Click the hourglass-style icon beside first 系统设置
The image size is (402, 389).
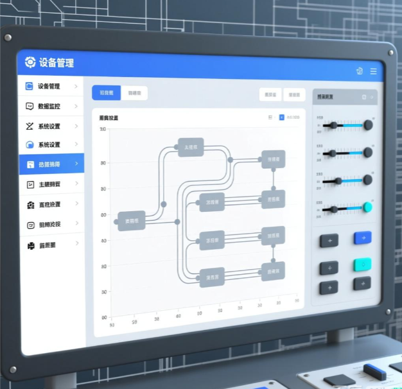[x=30, y=126]
